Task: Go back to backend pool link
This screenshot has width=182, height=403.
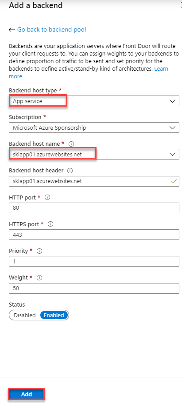Action: point(51,30)
